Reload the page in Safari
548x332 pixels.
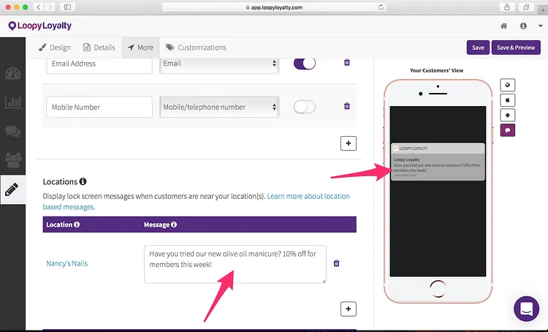tap(381, 7)
